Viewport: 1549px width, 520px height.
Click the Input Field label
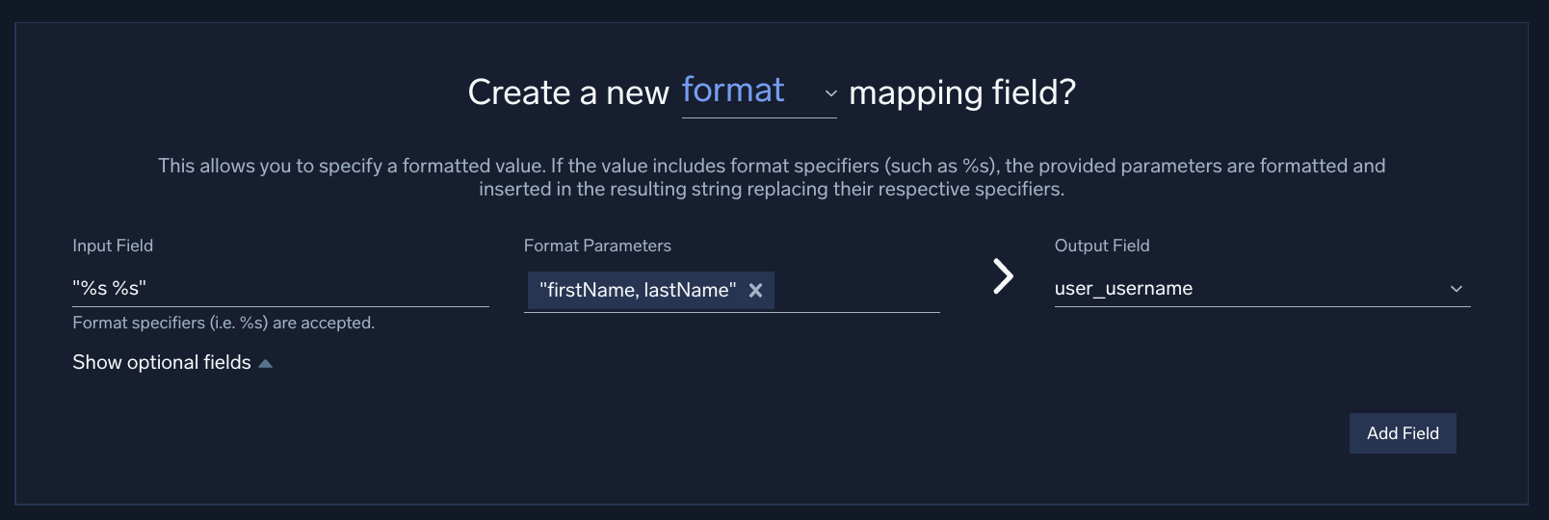click(x=113, y=246)
